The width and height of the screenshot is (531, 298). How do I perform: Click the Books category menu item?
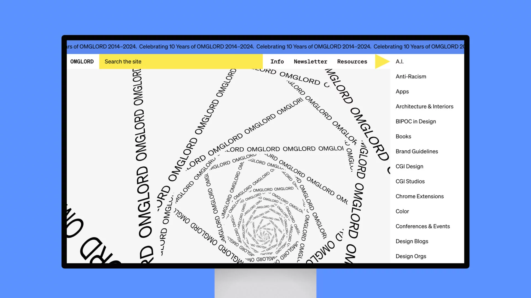coord(403,137)
